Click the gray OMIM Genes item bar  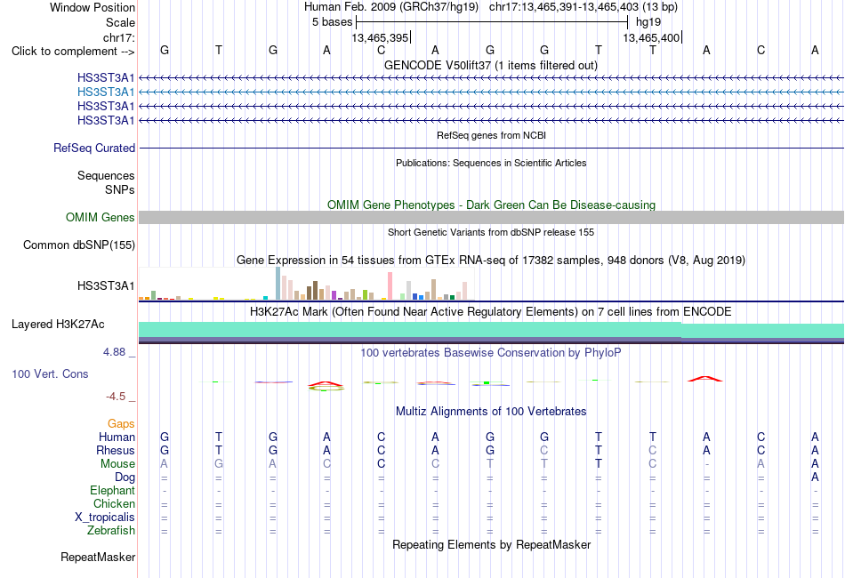(491, 218)
